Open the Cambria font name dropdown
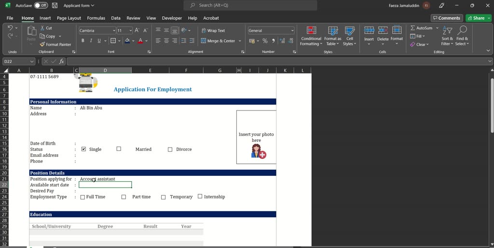Screen dimensions: 494x248 (114, 30)
